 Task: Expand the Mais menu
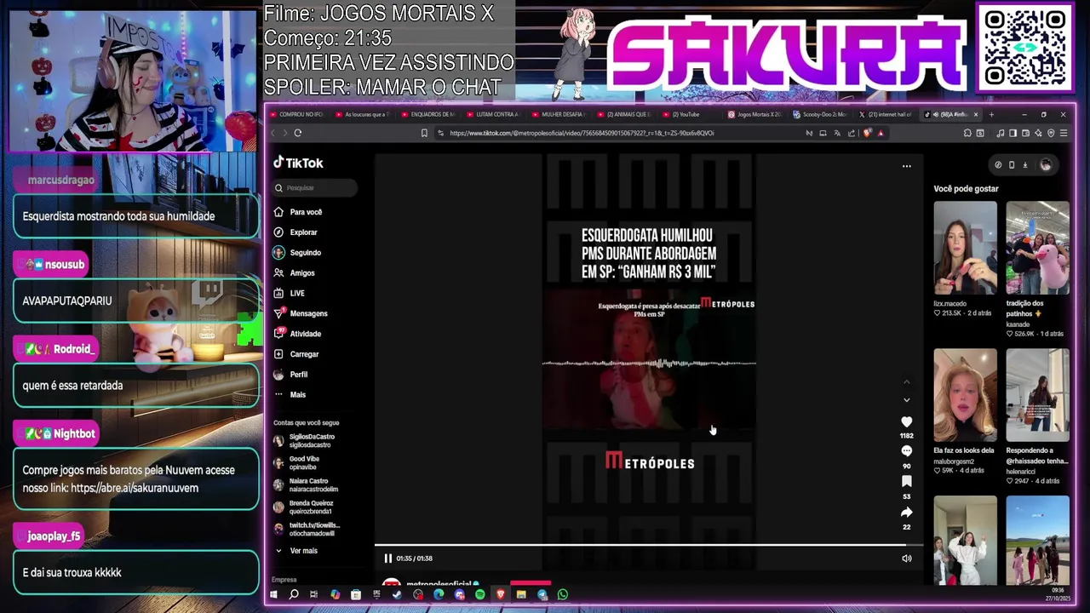pos(290,395)
